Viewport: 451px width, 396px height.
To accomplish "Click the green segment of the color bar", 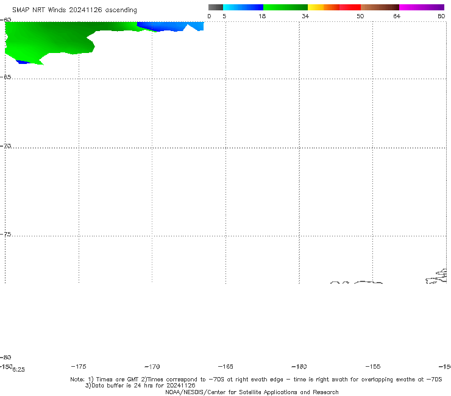I will coord(285,7).
